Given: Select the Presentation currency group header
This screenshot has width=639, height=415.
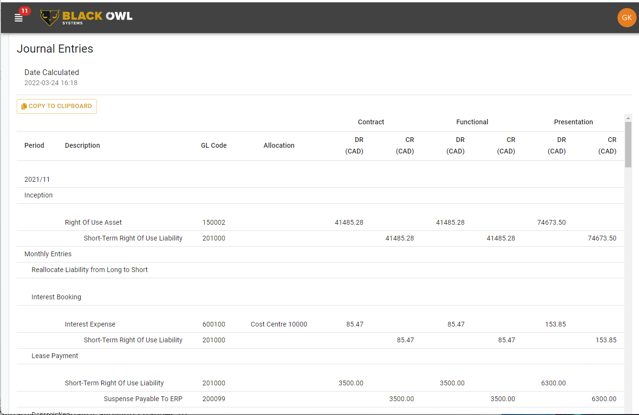Looking at the screenshot, I should [x=573, y=122].
